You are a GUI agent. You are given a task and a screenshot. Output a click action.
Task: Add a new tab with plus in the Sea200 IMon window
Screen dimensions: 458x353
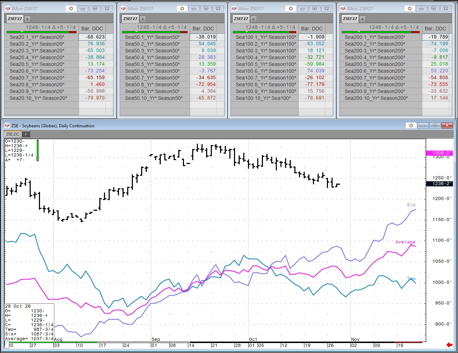pyautogui.click(x=362, y=19)
